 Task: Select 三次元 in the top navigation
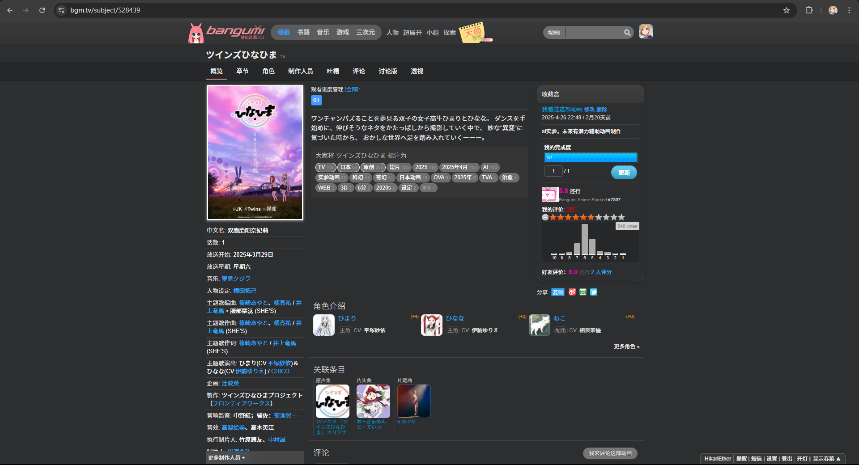click(x=366, y=32)
